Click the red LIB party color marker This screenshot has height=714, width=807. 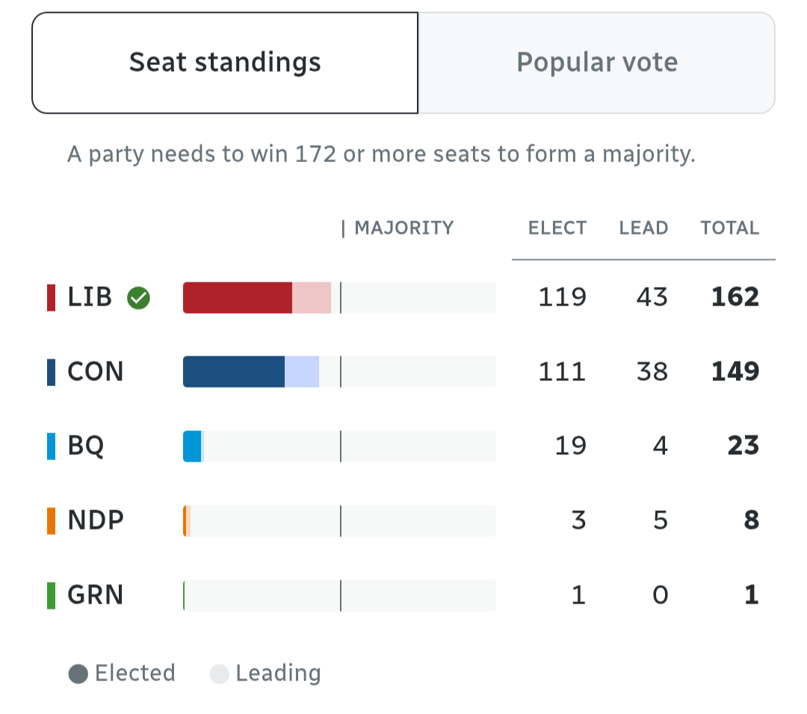pos(52,297)
